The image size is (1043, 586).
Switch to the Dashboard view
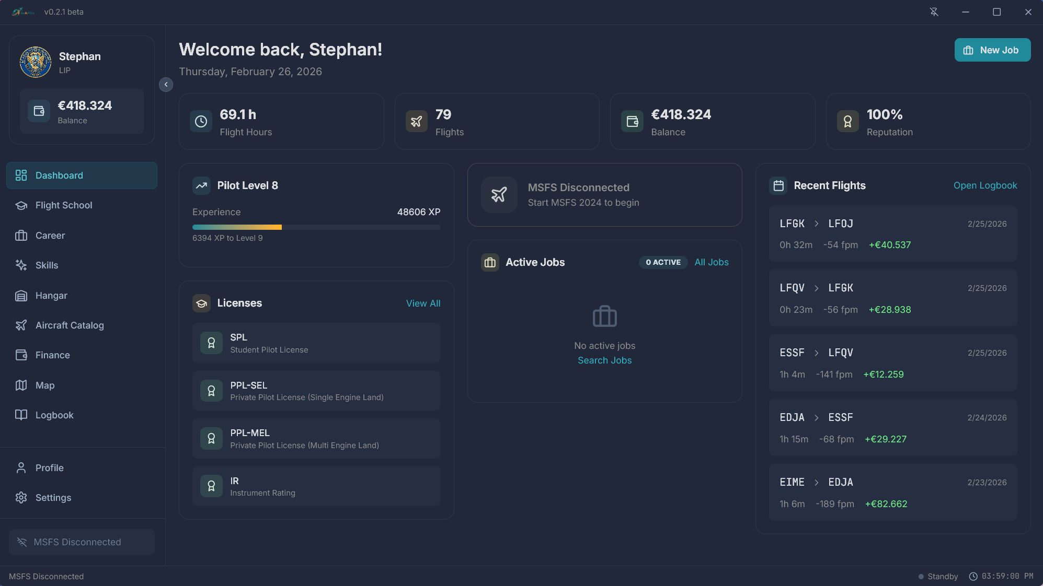coord(59,175)
